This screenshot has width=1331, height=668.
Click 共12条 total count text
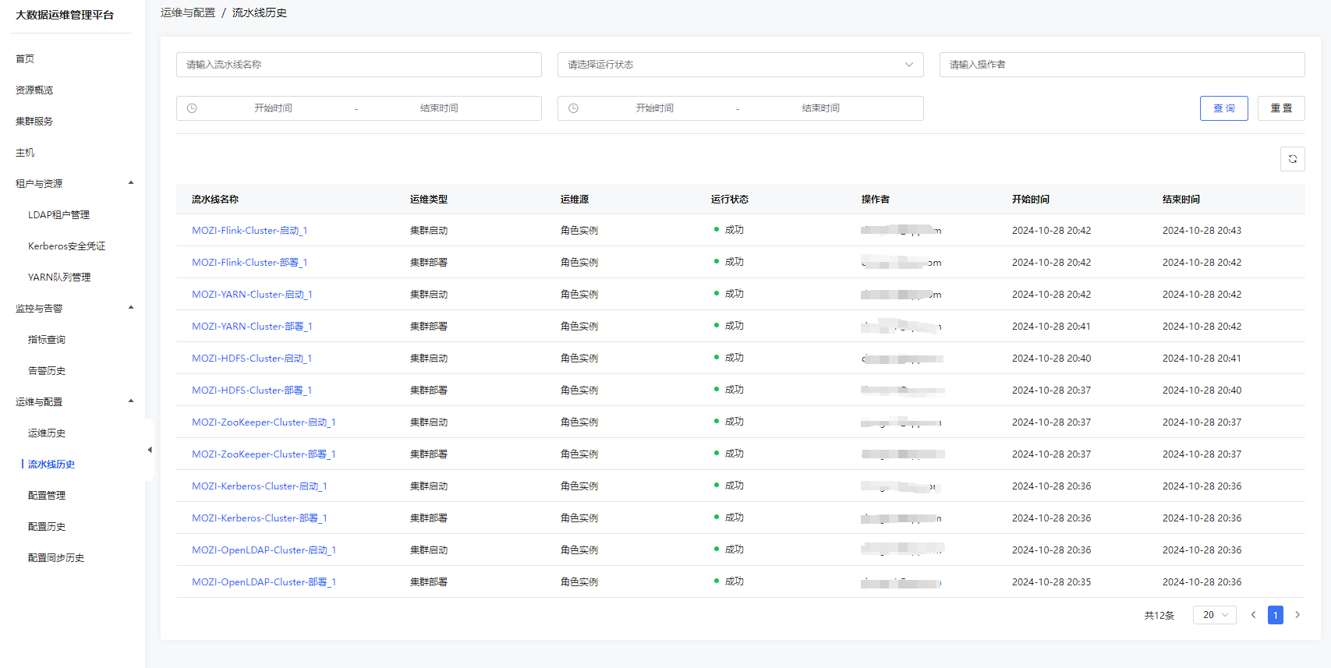click(x=1159, y=615)
